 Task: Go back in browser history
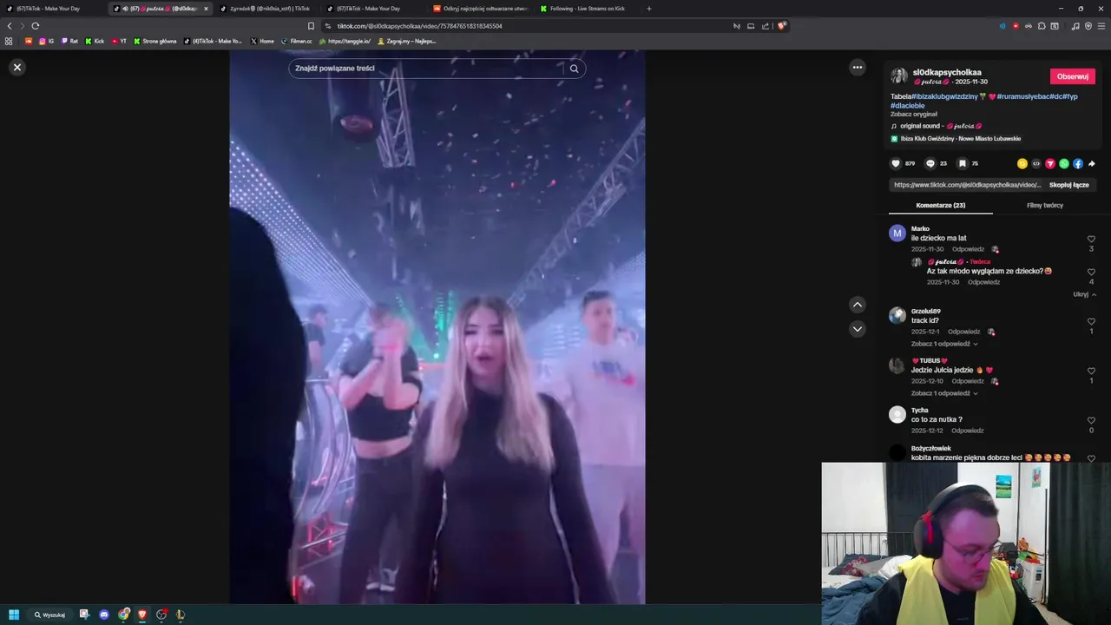10,26
